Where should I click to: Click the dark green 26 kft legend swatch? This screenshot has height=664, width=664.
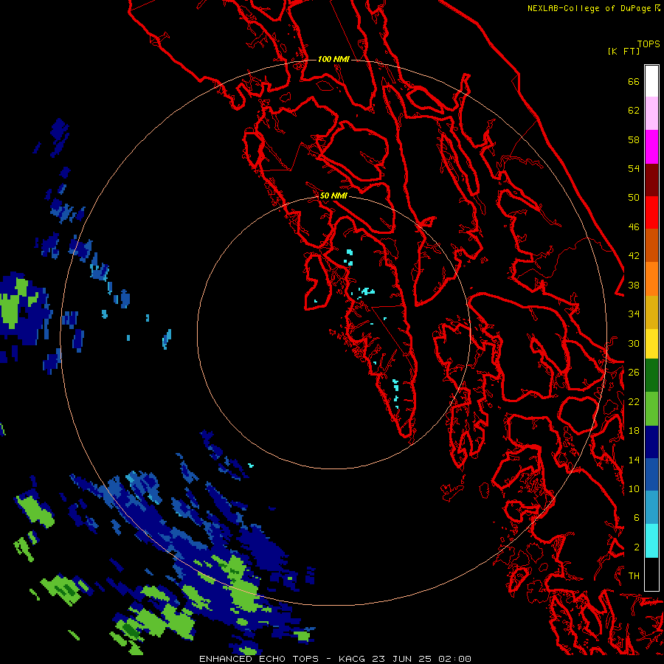coord(651,376)
